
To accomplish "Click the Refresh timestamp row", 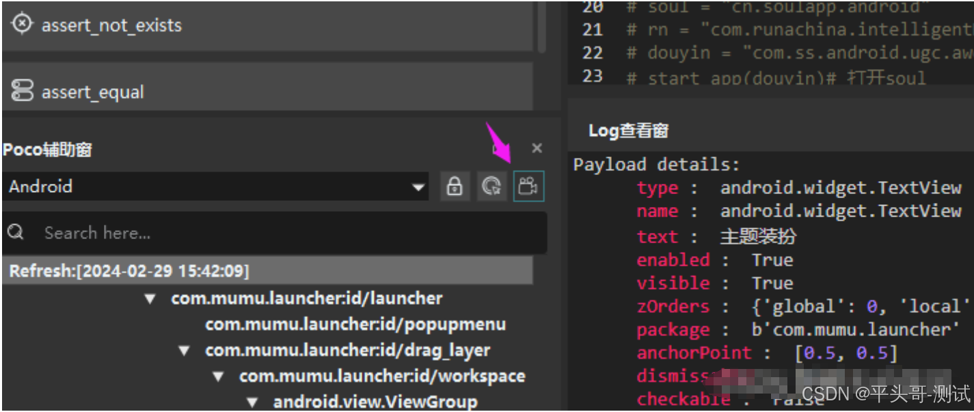I will (267, 271).
